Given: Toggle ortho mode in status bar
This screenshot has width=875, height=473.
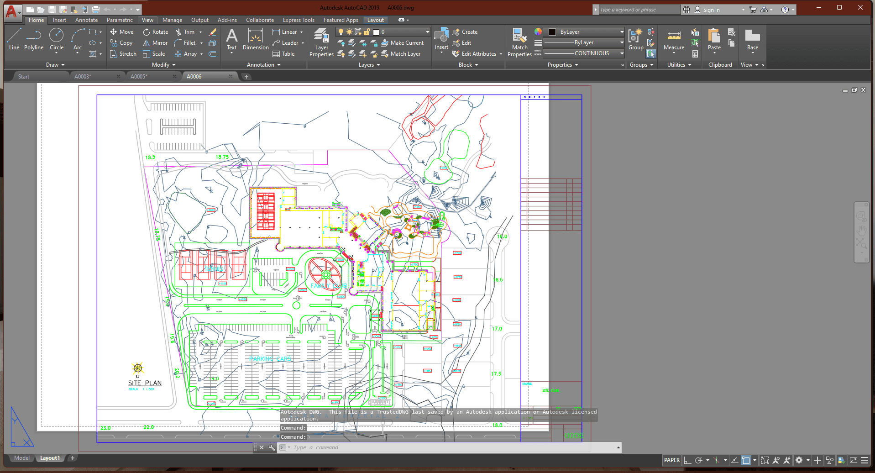Looking at the screenshot, I should click(x=687, y=460).
